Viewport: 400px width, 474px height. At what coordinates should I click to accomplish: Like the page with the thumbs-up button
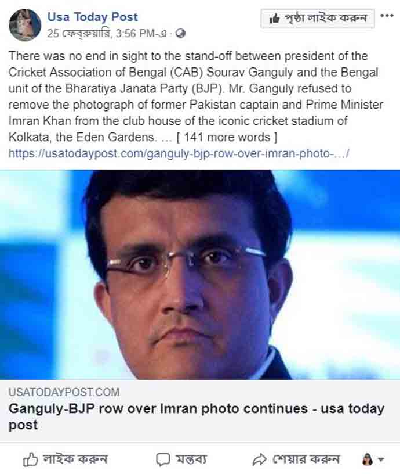click(318, 19)
